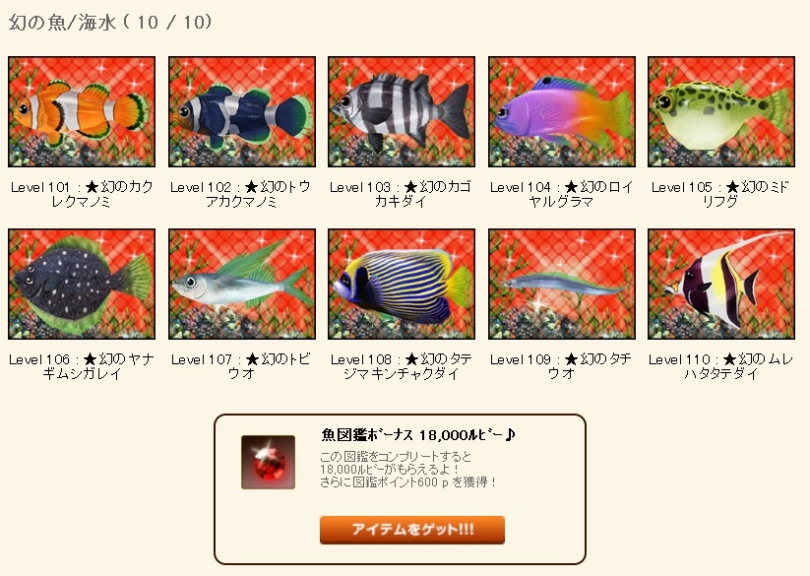810x576 pixels.
Task: Click the Level 107 幻のトビウオ caption
Action: tap(241, 366)
